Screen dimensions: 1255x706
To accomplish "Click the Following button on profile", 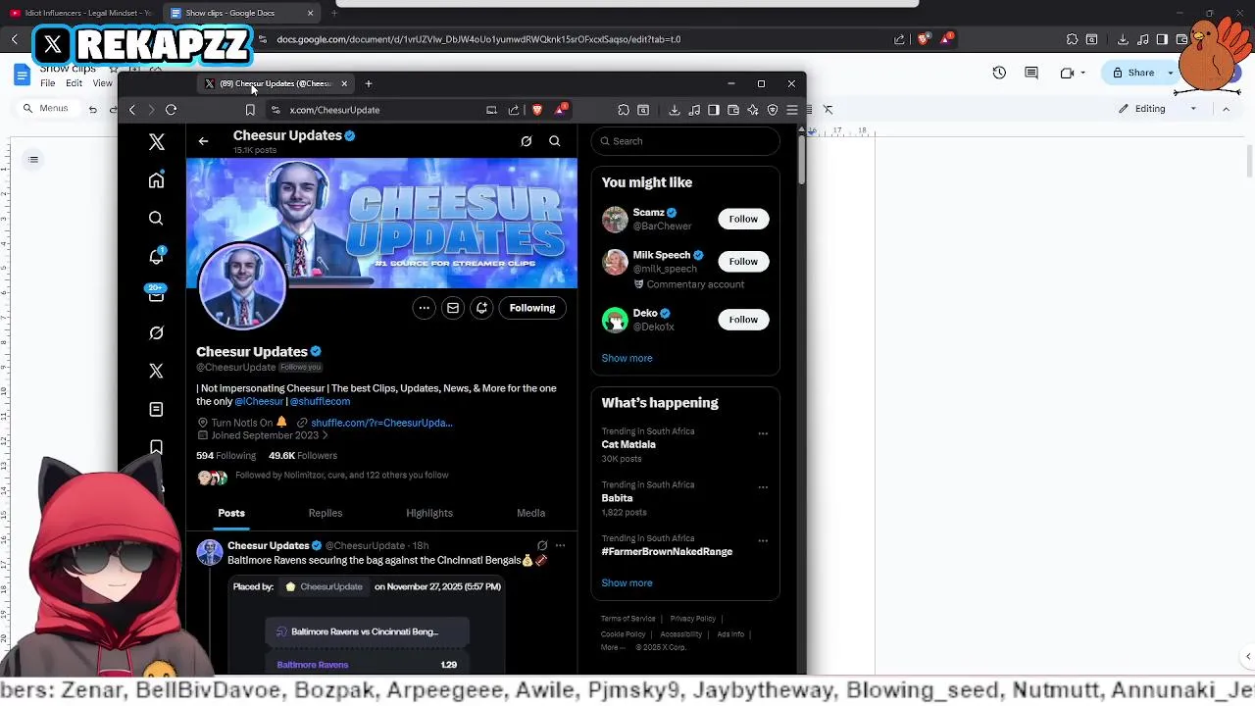I will coord(532,308).
